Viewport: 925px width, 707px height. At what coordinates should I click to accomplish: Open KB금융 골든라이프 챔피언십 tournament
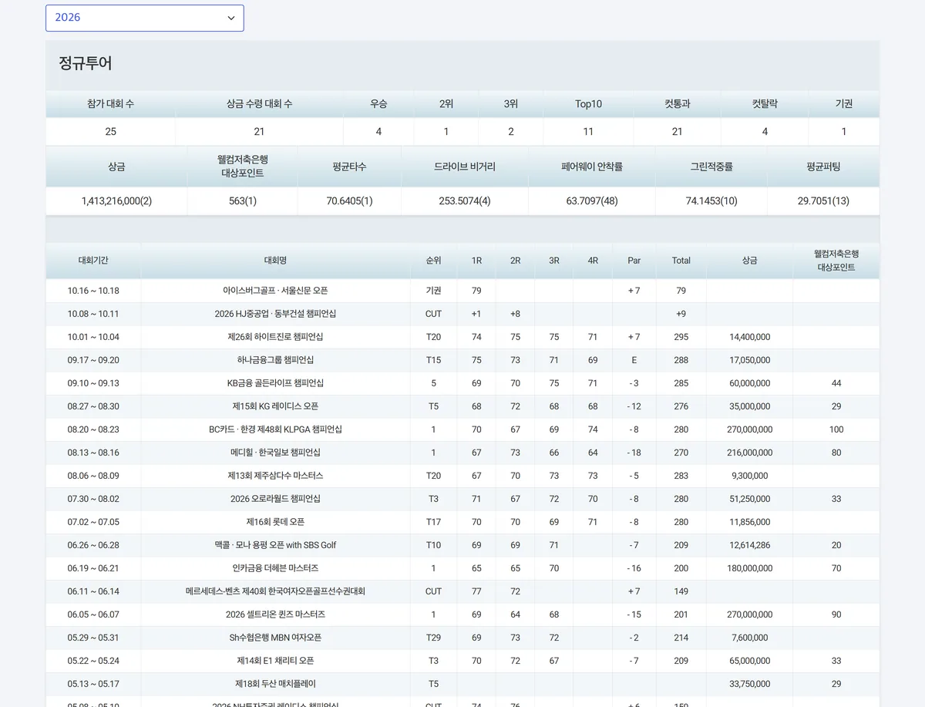275,383
